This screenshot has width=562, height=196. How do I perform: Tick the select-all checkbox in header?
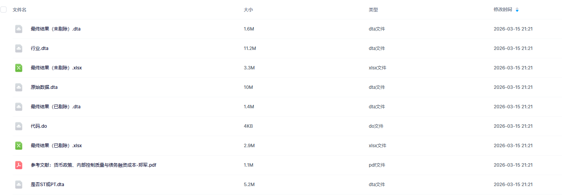pyautogui.click(x=3, y=10)
